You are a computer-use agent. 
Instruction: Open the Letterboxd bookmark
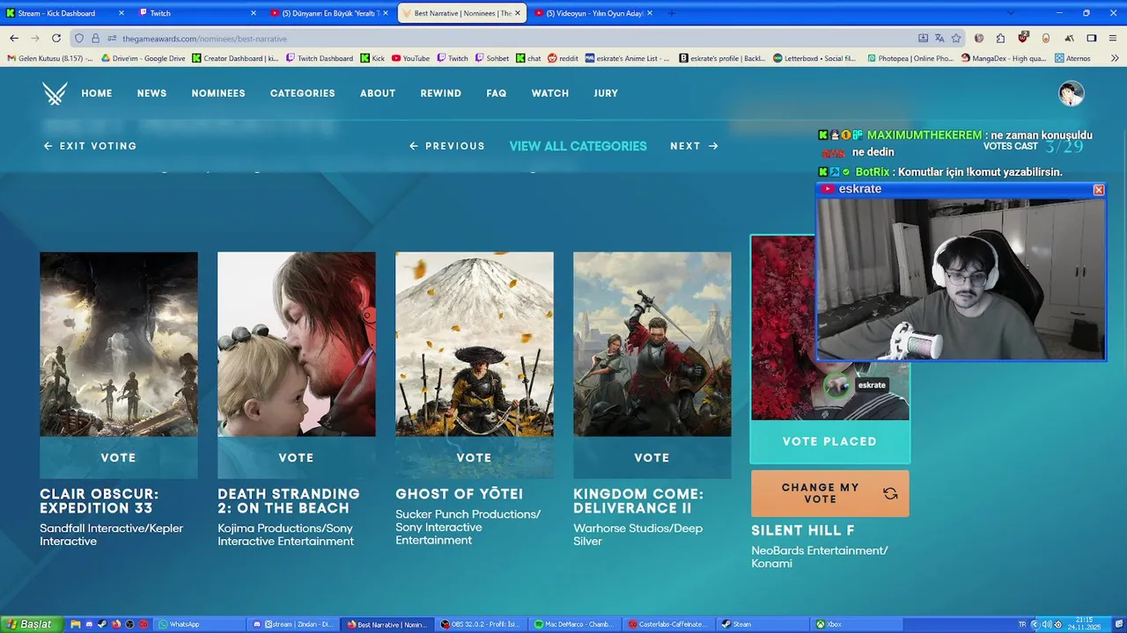pyautogui.click(x=814, y=58)
